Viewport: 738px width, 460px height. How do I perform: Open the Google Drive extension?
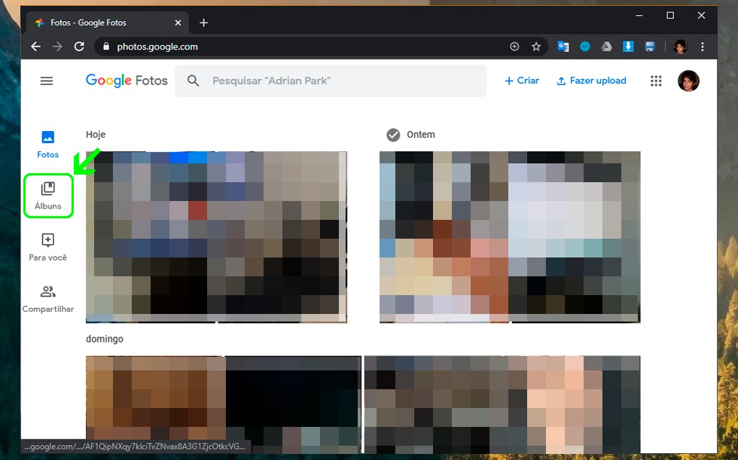(606, 47)
